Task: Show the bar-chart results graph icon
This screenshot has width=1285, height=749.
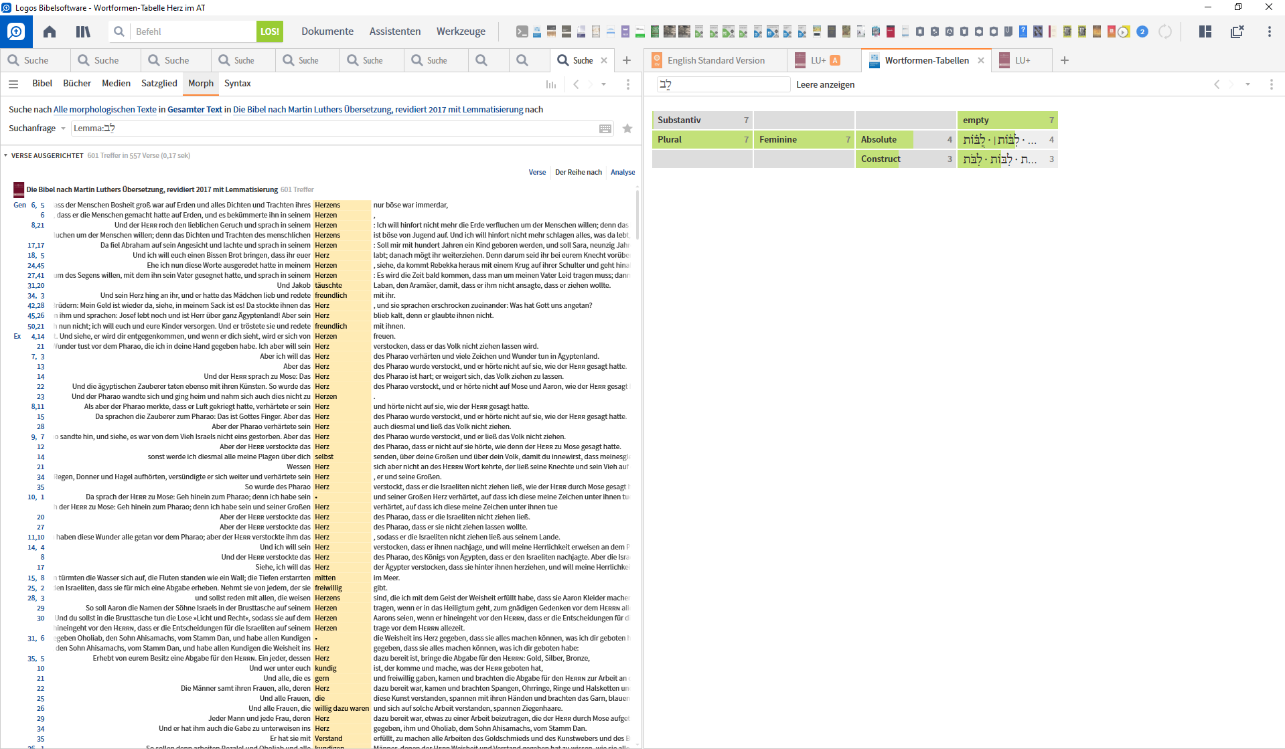Action: [551, 84]
